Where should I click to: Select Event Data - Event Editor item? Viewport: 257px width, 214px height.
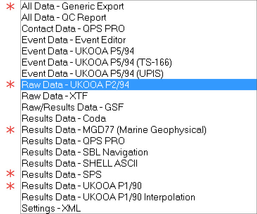click(x=74, y=40)
